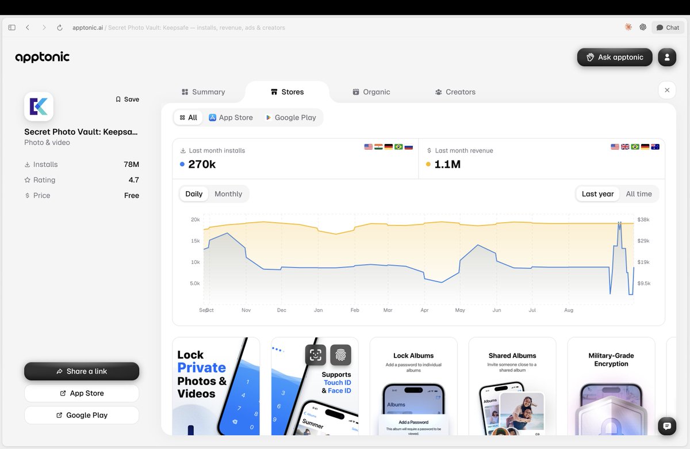Image resolution: width=690 pixels, height=449 pixels.
Task: Open Lock Private Photos & Videos screenshot
Action: (216, 386)
